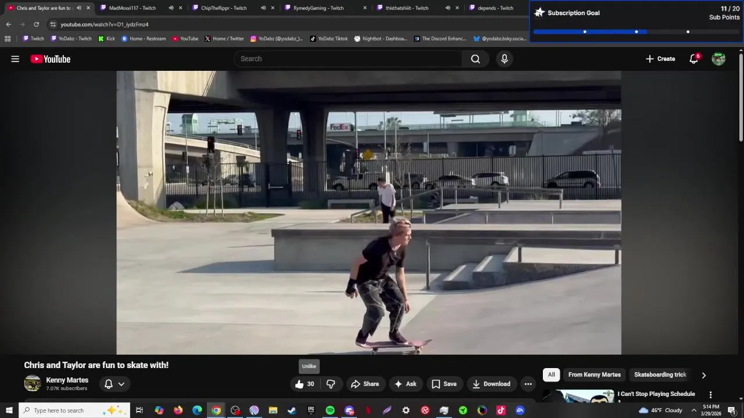
Task: Show hidden system tray icons
Action: 693,410
